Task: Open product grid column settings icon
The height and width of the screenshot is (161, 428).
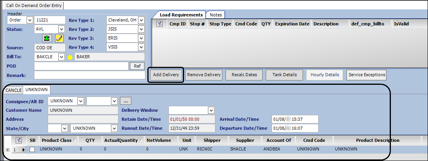Action: (18, 140)
